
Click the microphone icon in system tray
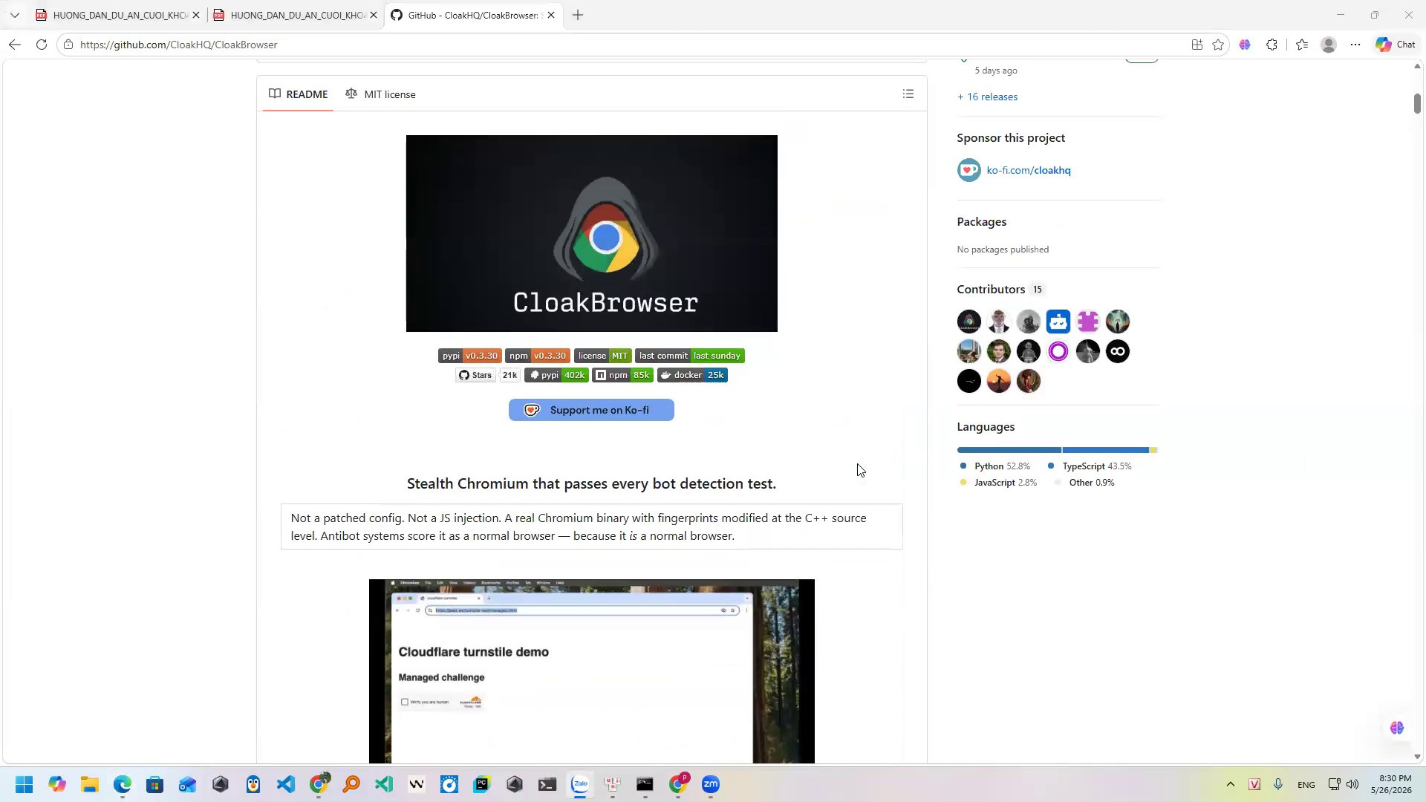[x=1278, y=784]
